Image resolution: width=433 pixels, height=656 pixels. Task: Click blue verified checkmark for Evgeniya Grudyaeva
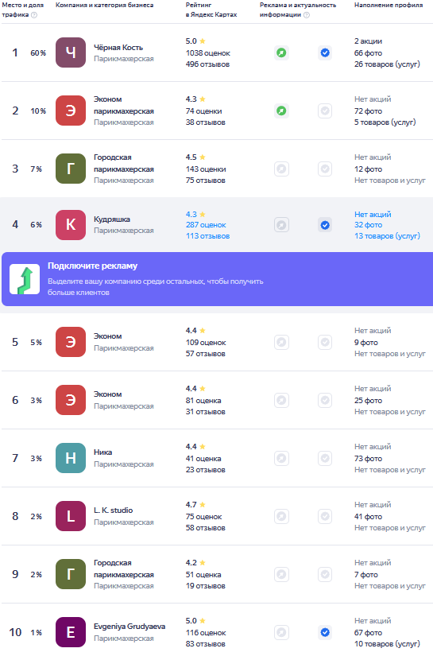[325, 632]
